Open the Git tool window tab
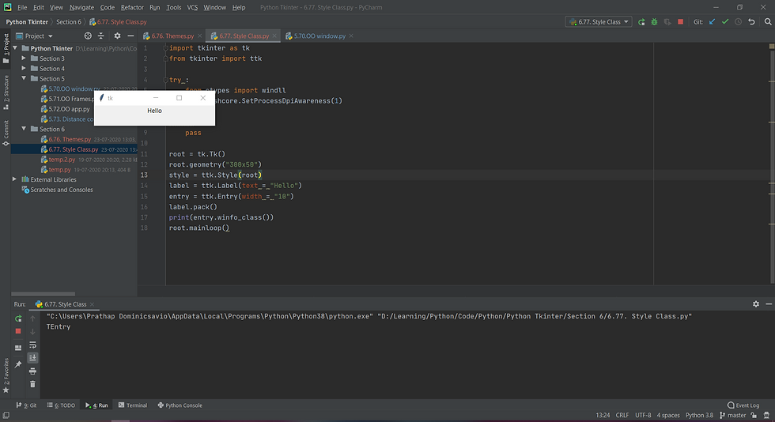This screenshot has width=775, height=422. point(27,405)
